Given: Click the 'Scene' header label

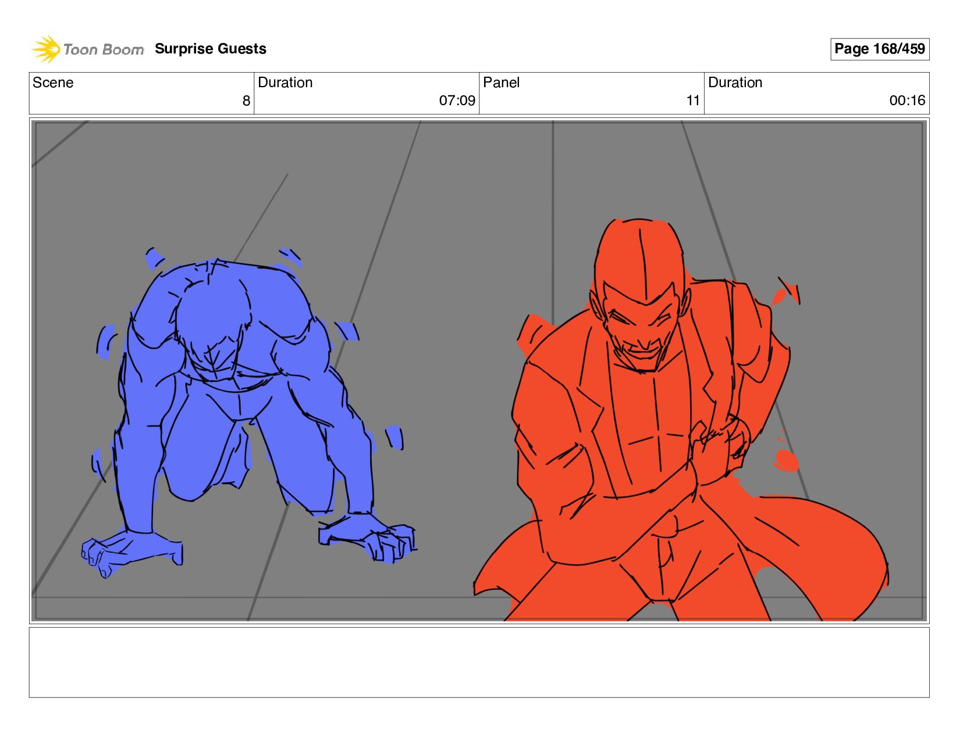Looking at the screenshot, I should point(53,83).
